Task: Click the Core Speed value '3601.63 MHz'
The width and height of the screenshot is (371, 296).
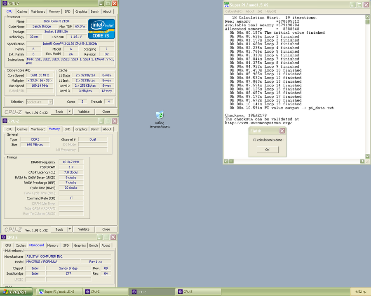Action: pyautogui.click(x=40, y=75)
